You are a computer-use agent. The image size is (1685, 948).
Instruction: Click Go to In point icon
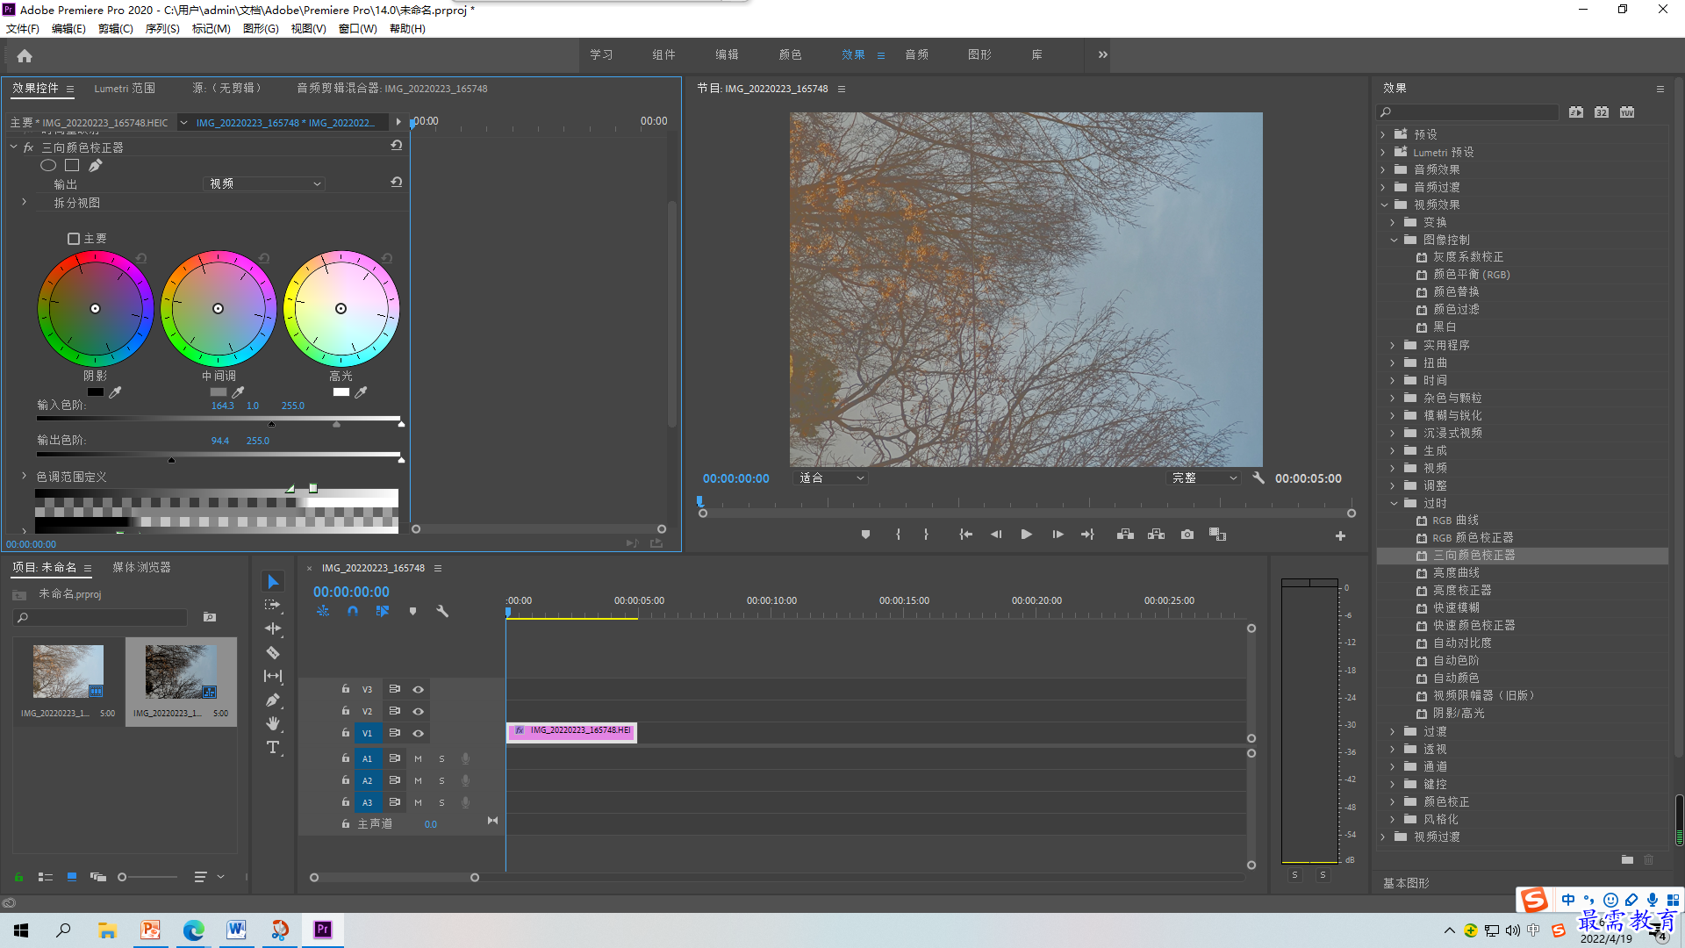(965, 535)
